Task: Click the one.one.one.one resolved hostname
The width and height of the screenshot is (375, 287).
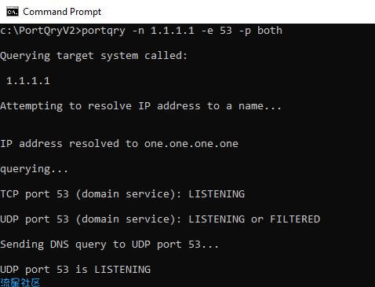Action: click(191, 144)
